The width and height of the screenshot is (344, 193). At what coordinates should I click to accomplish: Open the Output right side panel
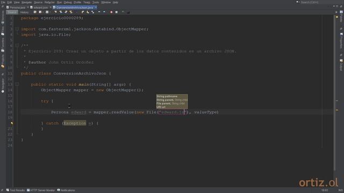(341, 65)
